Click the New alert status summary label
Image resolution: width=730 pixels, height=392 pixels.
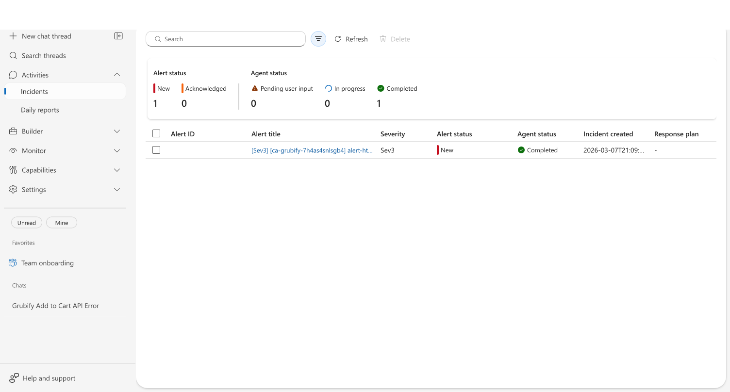click(164, 89)
